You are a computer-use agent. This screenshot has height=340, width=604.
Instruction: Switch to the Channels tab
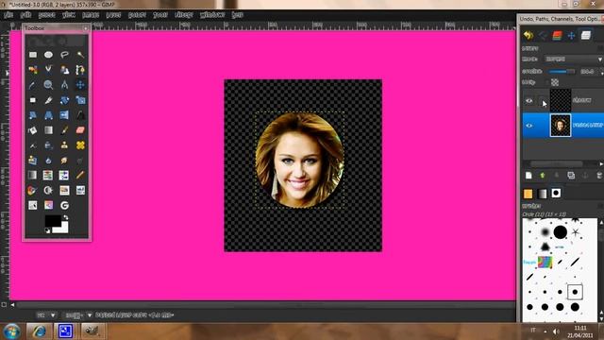tap(557, 36)
